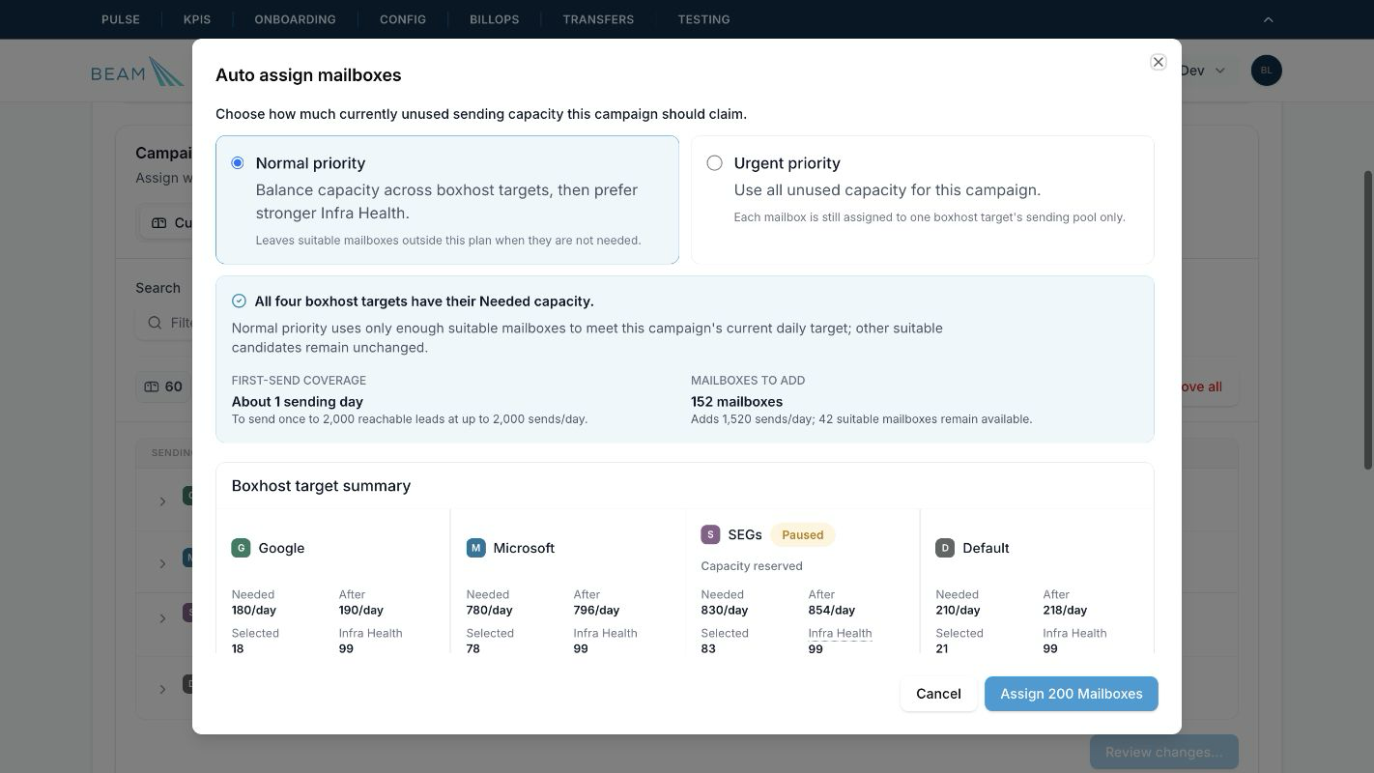Select the Normal priority radio button
This screenshot has width=1374, height=773.
[238, 163]
